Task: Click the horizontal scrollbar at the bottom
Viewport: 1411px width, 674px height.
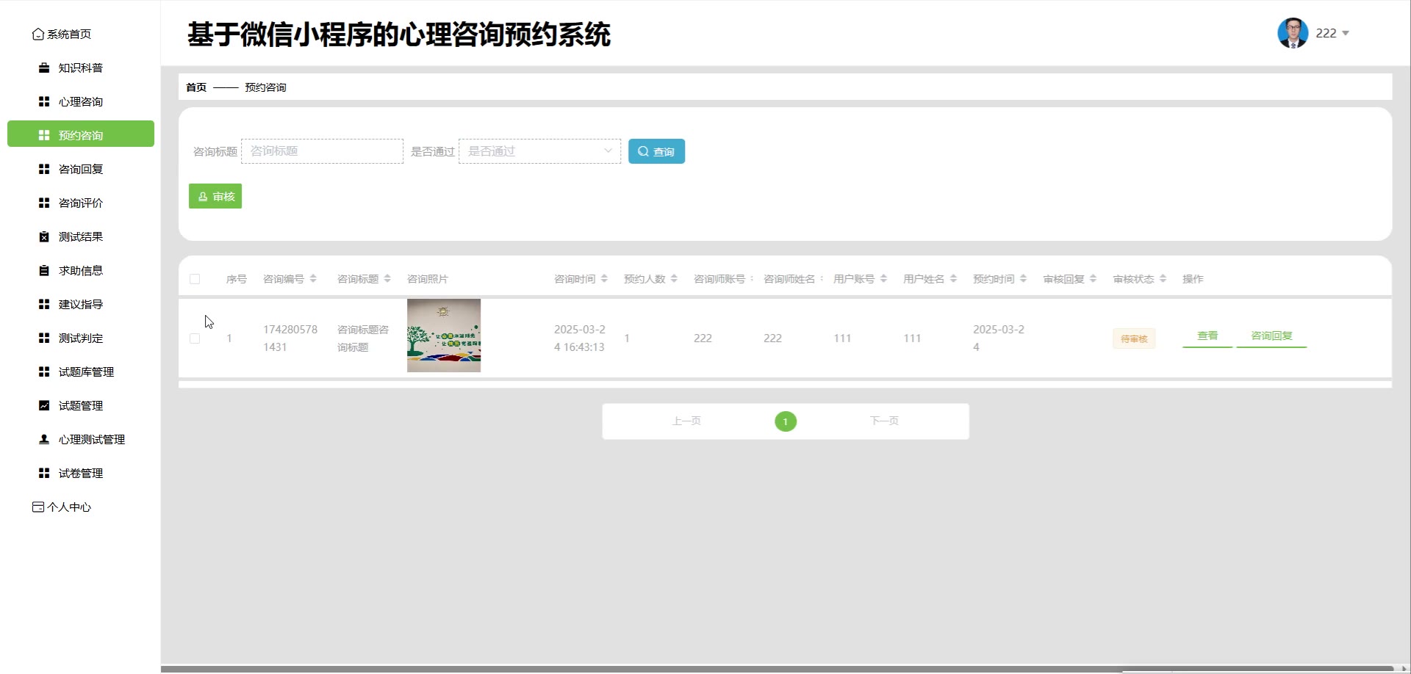Action: pyautogui.click(x=779, y=669)
